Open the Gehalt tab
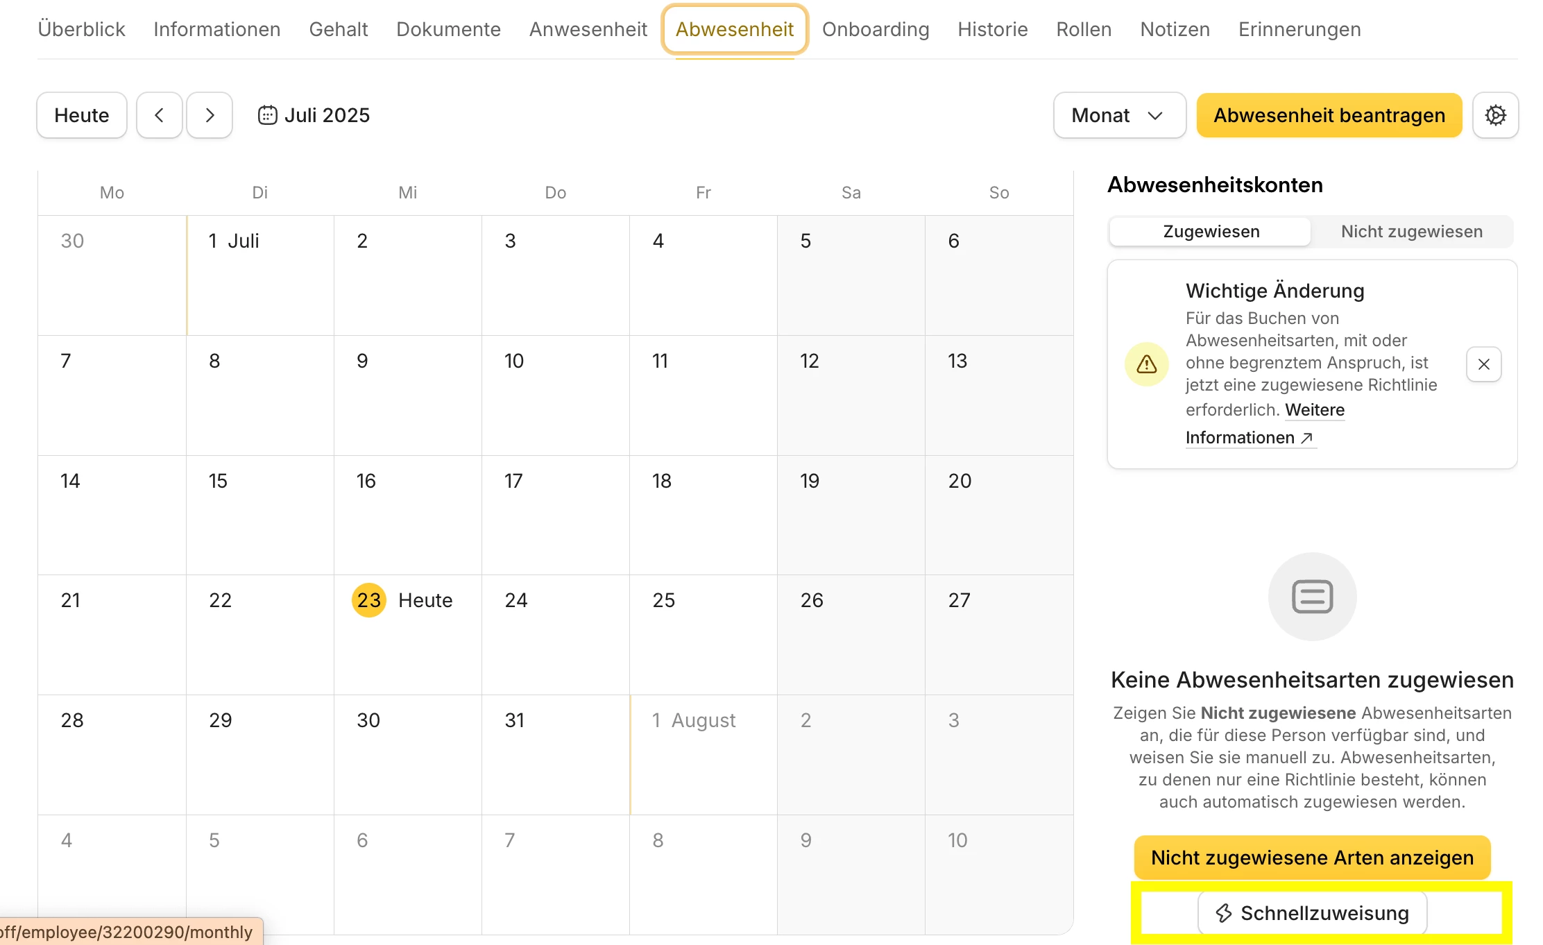The width and height of the screenshot is (1543, 945). tap(338, 29)
